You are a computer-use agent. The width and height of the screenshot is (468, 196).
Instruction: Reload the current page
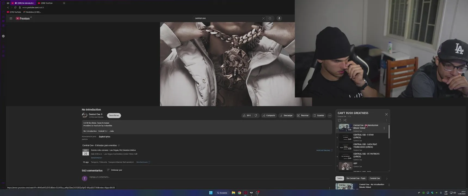coord(15,8)
